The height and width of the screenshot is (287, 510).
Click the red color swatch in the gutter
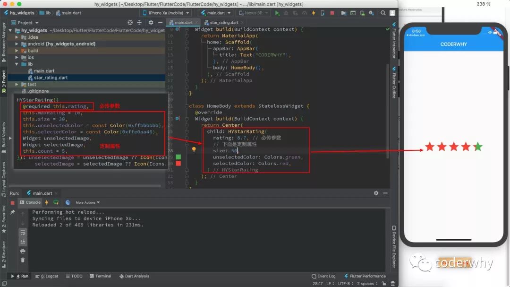click(x=178, y=163)
